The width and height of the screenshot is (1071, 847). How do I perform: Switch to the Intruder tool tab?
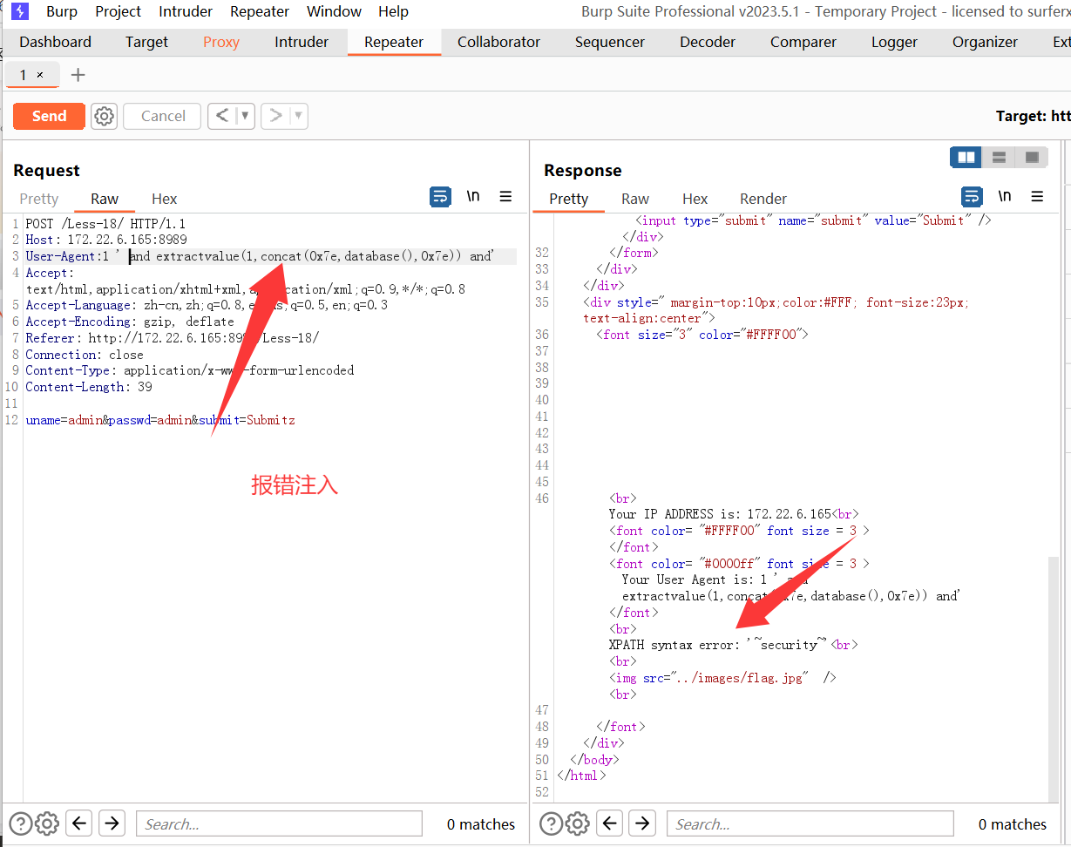[302, 42]
